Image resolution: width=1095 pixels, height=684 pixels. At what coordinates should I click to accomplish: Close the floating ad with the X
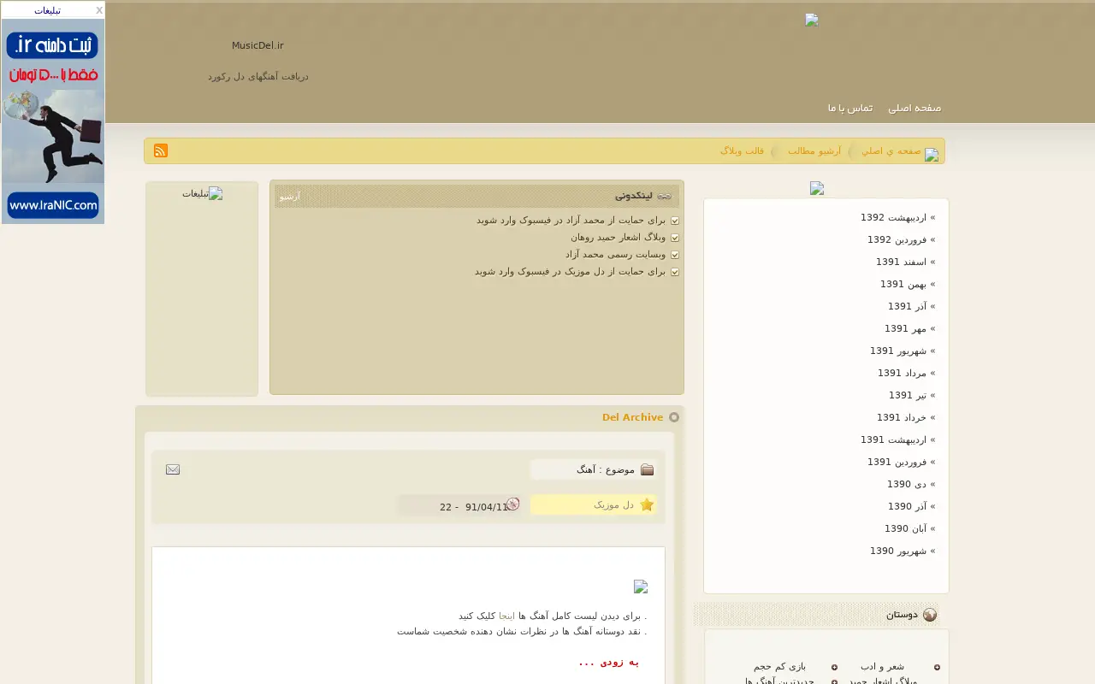[x=99, y=10]
